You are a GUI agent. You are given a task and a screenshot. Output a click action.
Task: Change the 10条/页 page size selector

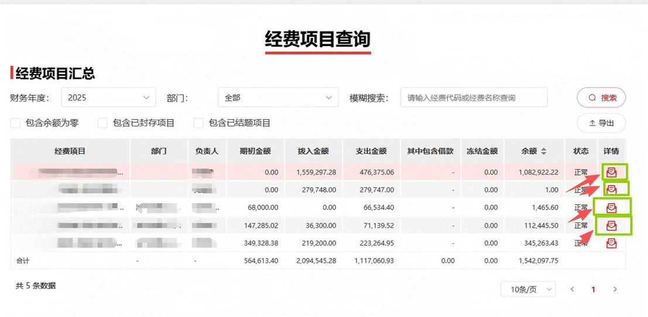click(x=528, y=289)
